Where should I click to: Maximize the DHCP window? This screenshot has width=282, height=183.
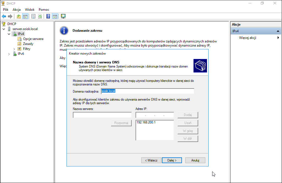[x=262, y=3]
